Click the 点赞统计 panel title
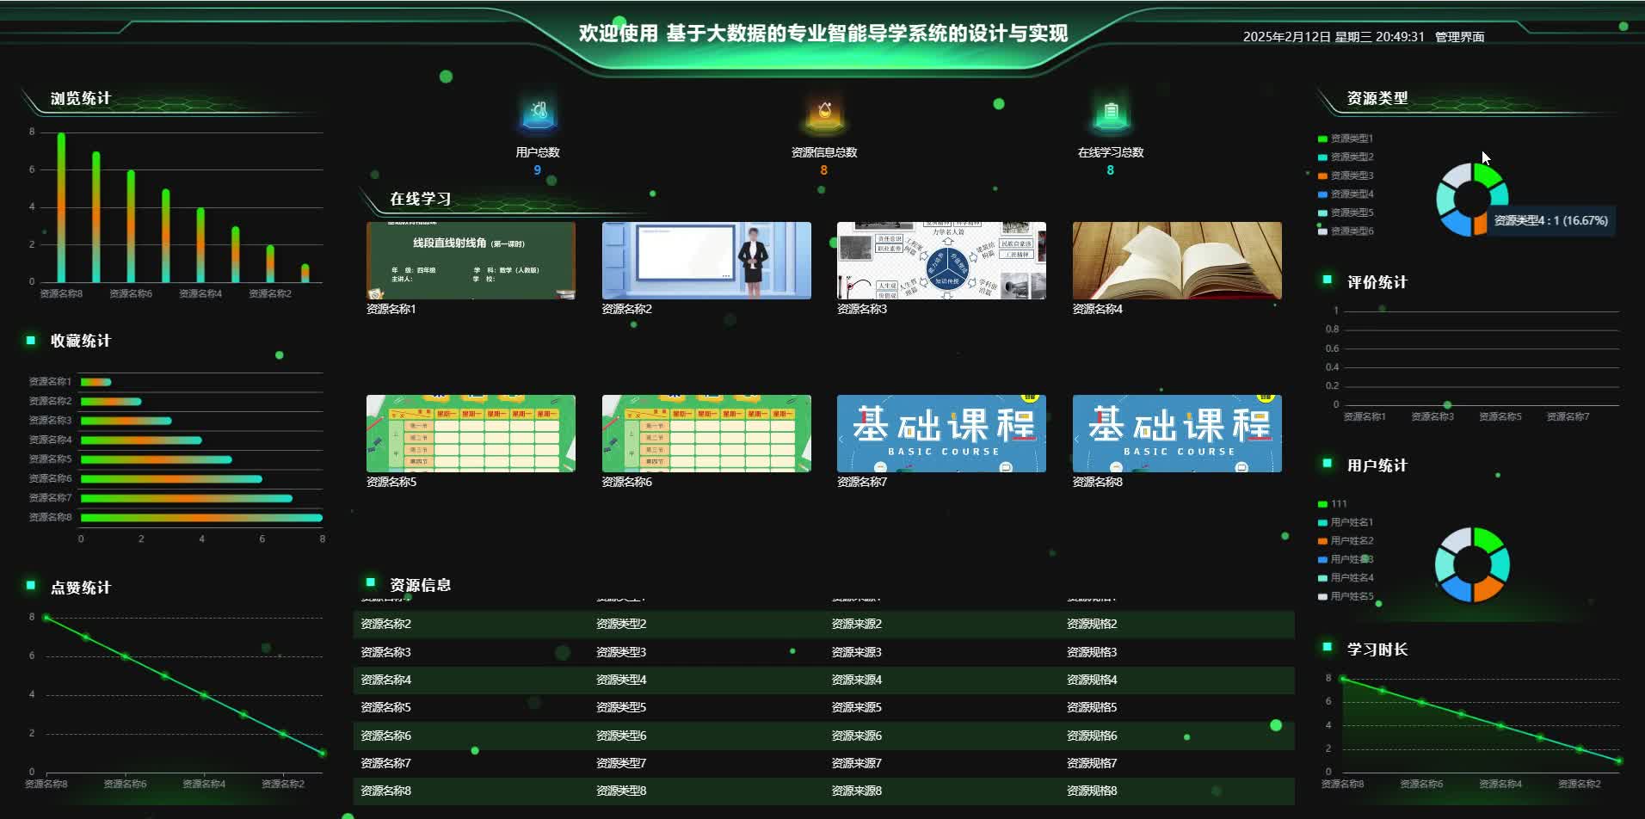This screenshot has height=819, width=1645. tap(81, 588)
